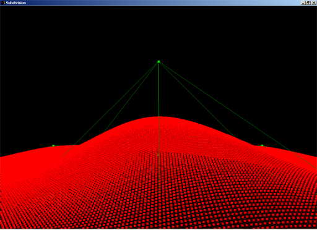Restore down the Subdivision window

[308, 3]
